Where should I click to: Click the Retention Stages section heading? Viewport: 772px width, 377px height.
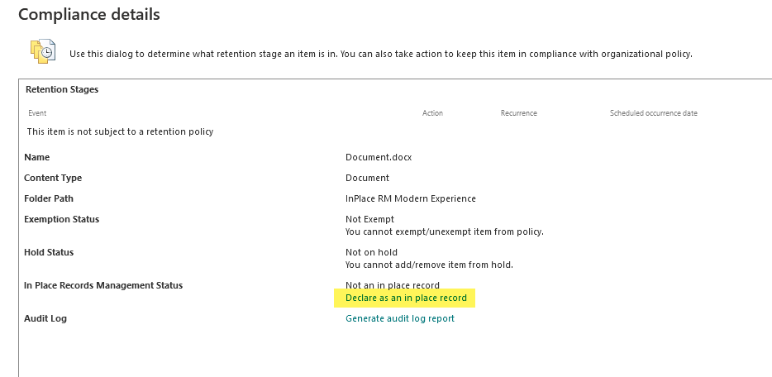62,89
